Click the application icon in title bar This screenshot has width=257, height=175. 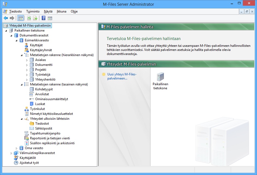point(5,4)
